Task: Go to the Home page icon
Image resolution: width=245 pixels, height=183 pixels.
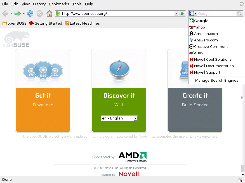Action: tap(49, 14)
